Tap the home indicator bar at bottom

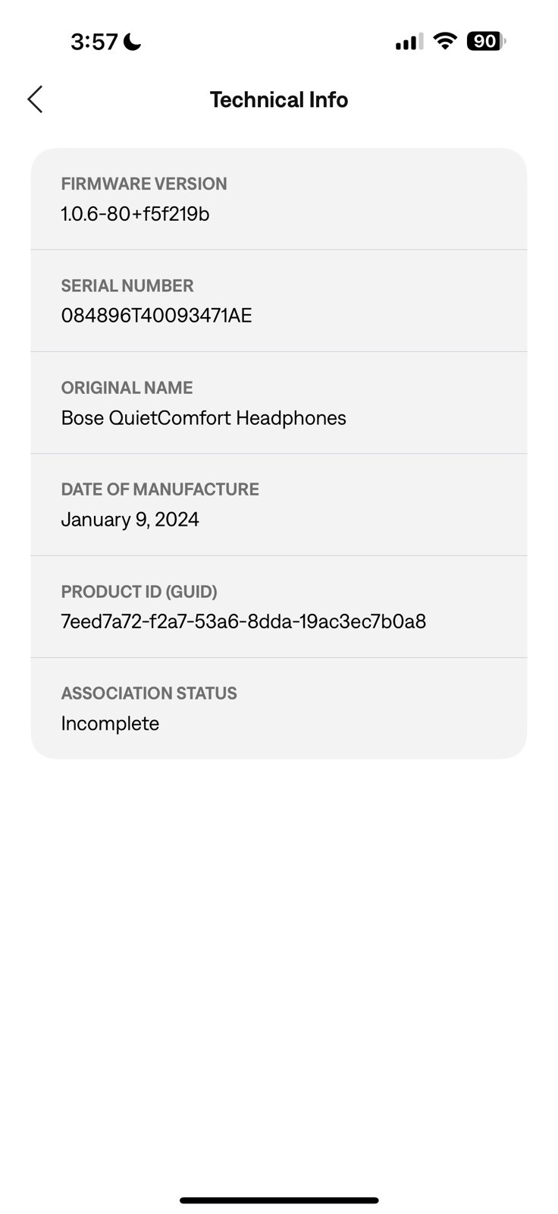tap(279, 1200)
